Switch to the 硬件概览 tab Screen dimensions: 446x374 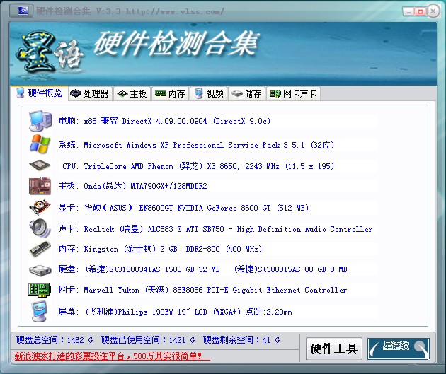click(x=39, y=93)
